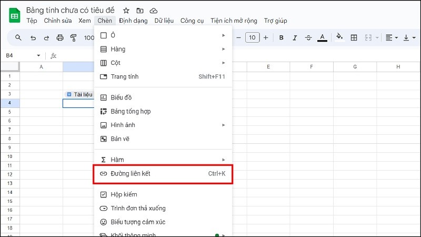Open the Tệp menu

coord(32,21)
